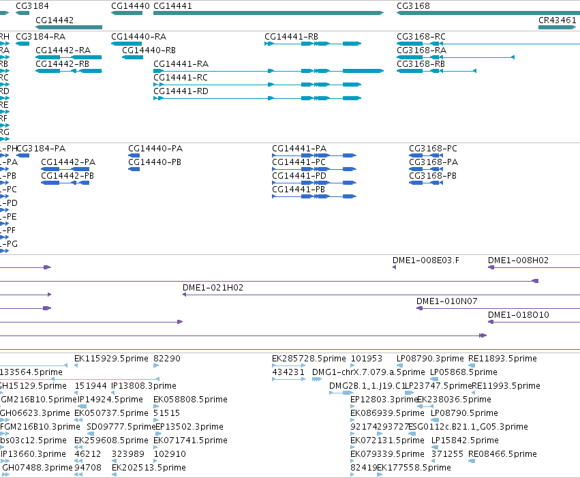The image size is (580, 478).
Task: Click the CG3184-PA protein label
Action: [x=41, y=149]
